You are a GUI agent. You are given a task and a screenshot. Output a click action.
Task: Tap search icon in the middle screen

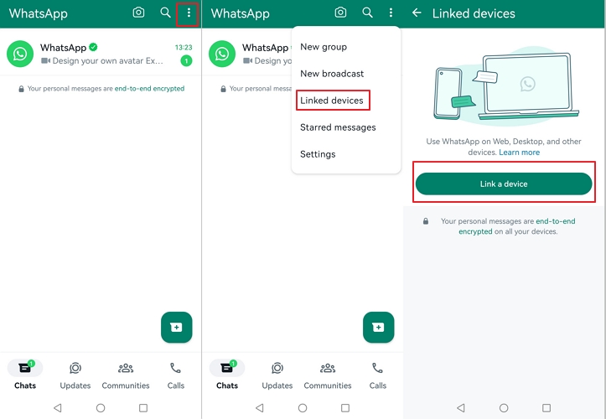[x=368, y=13]
